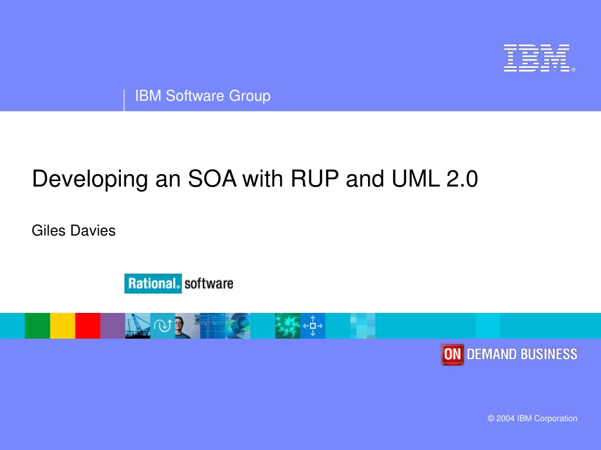Image resolution: width=601 pixels, height=450 pixels.
Task: Click the green square in banner
Action: (x=38, y=326)
